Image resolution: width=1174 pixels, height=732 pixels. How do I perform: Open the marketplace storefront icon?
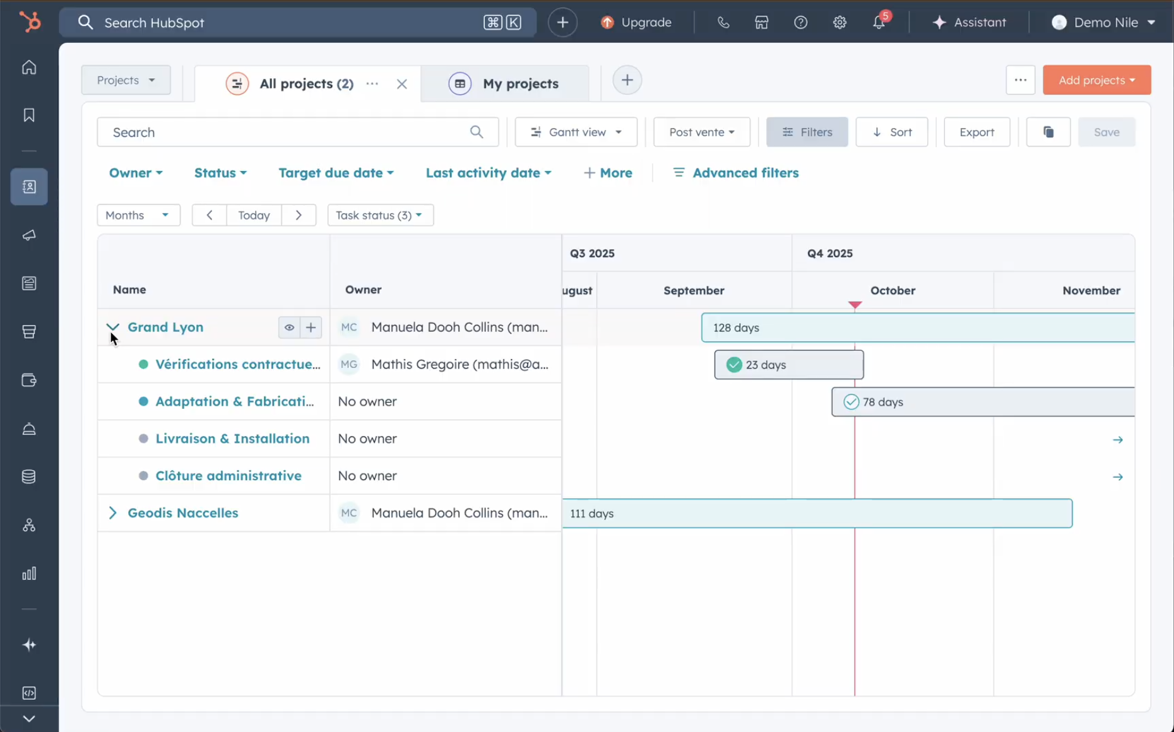(x=762, y=23)
